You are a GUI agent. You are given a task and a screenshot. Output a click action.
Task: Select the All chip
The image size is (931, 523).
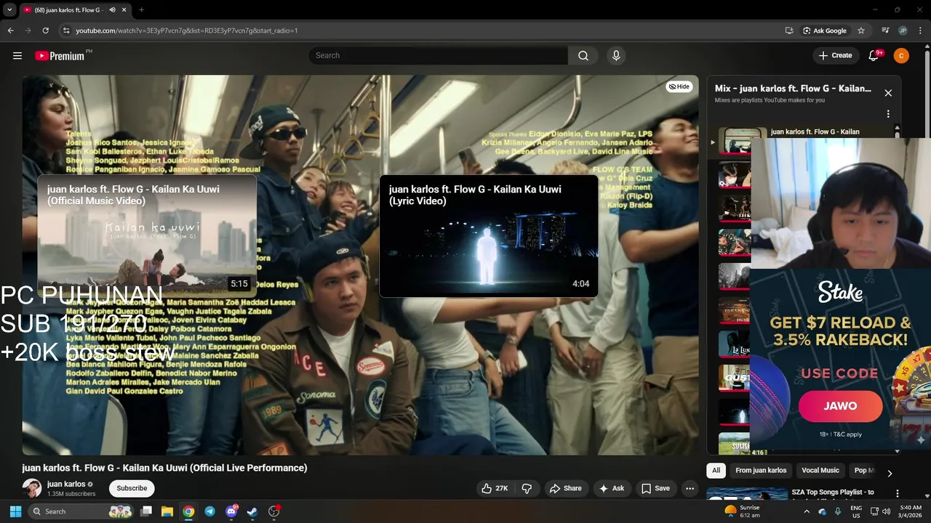coord(716,470)
